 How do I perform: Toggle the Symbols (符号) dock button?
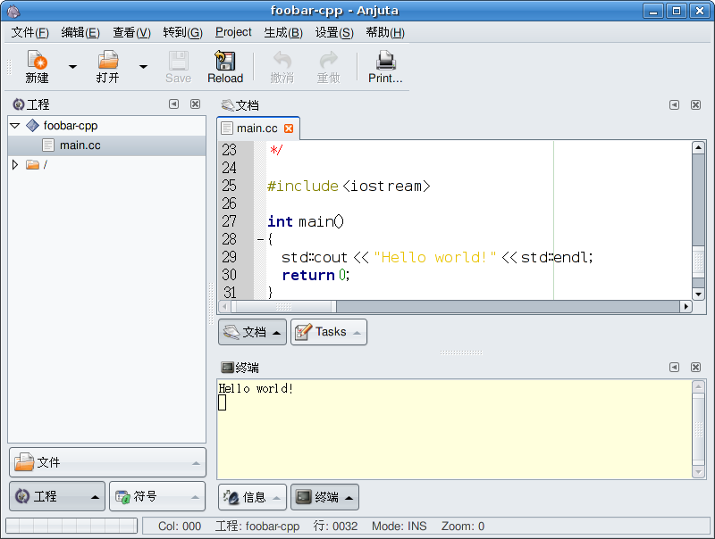coord(157,496)
